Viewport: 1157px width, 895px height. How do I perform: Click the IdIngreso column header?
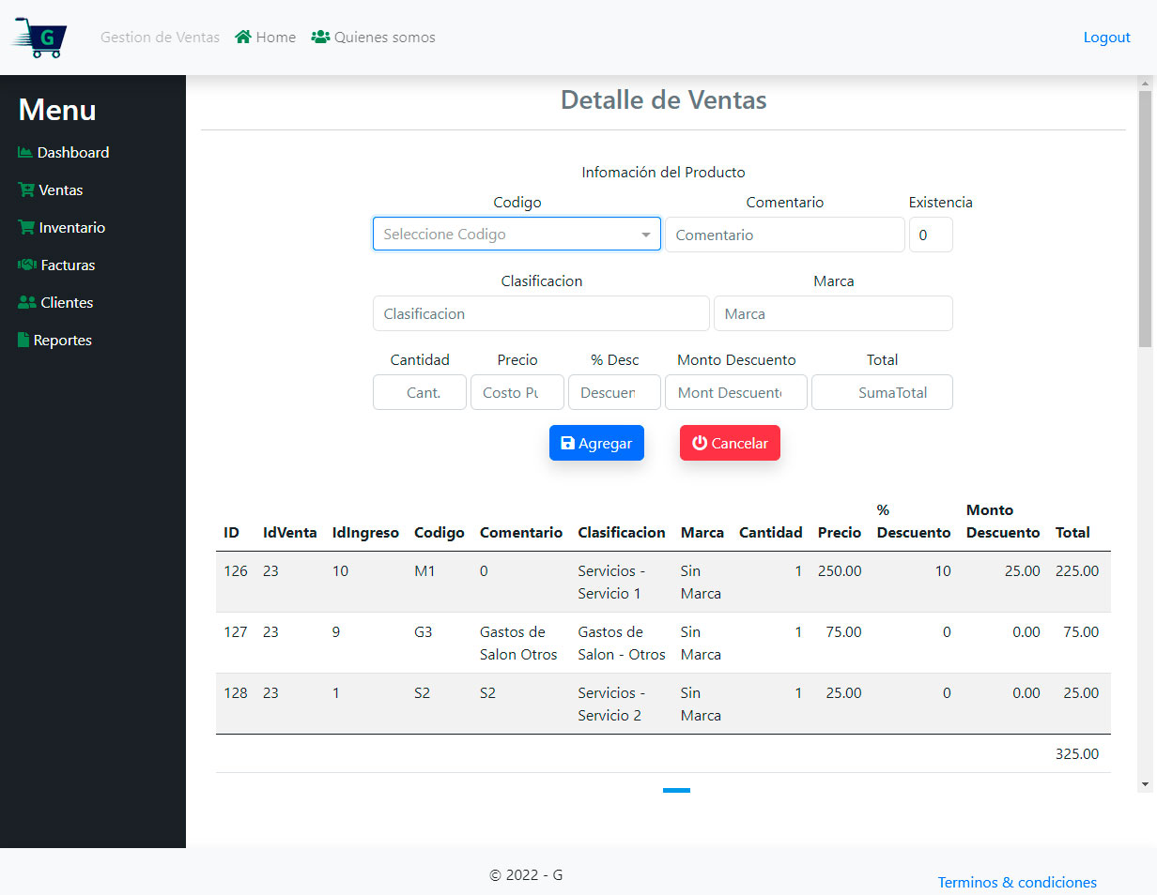tap(365, 532)
